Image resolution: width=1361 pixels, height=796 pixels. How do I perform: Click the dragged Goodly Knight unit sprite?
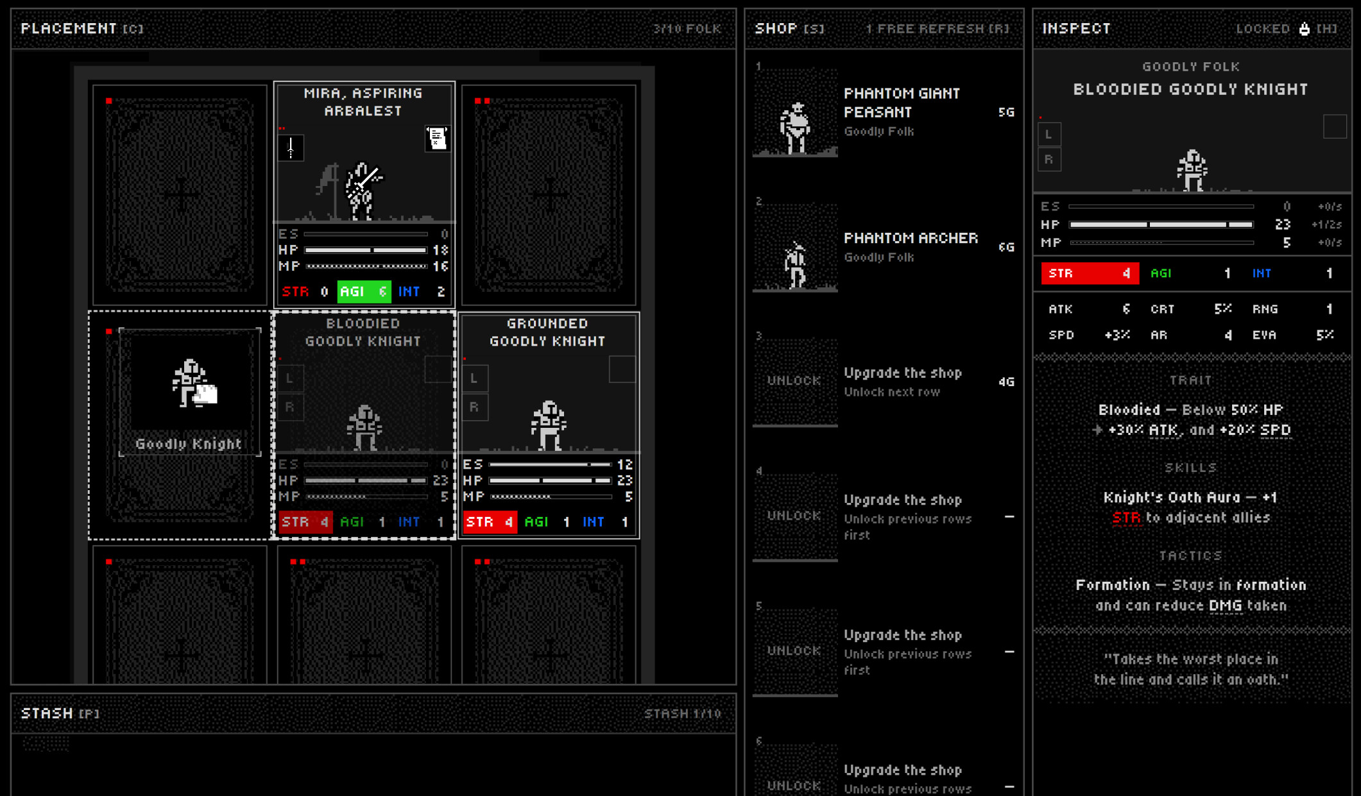[x=194, y=384]
